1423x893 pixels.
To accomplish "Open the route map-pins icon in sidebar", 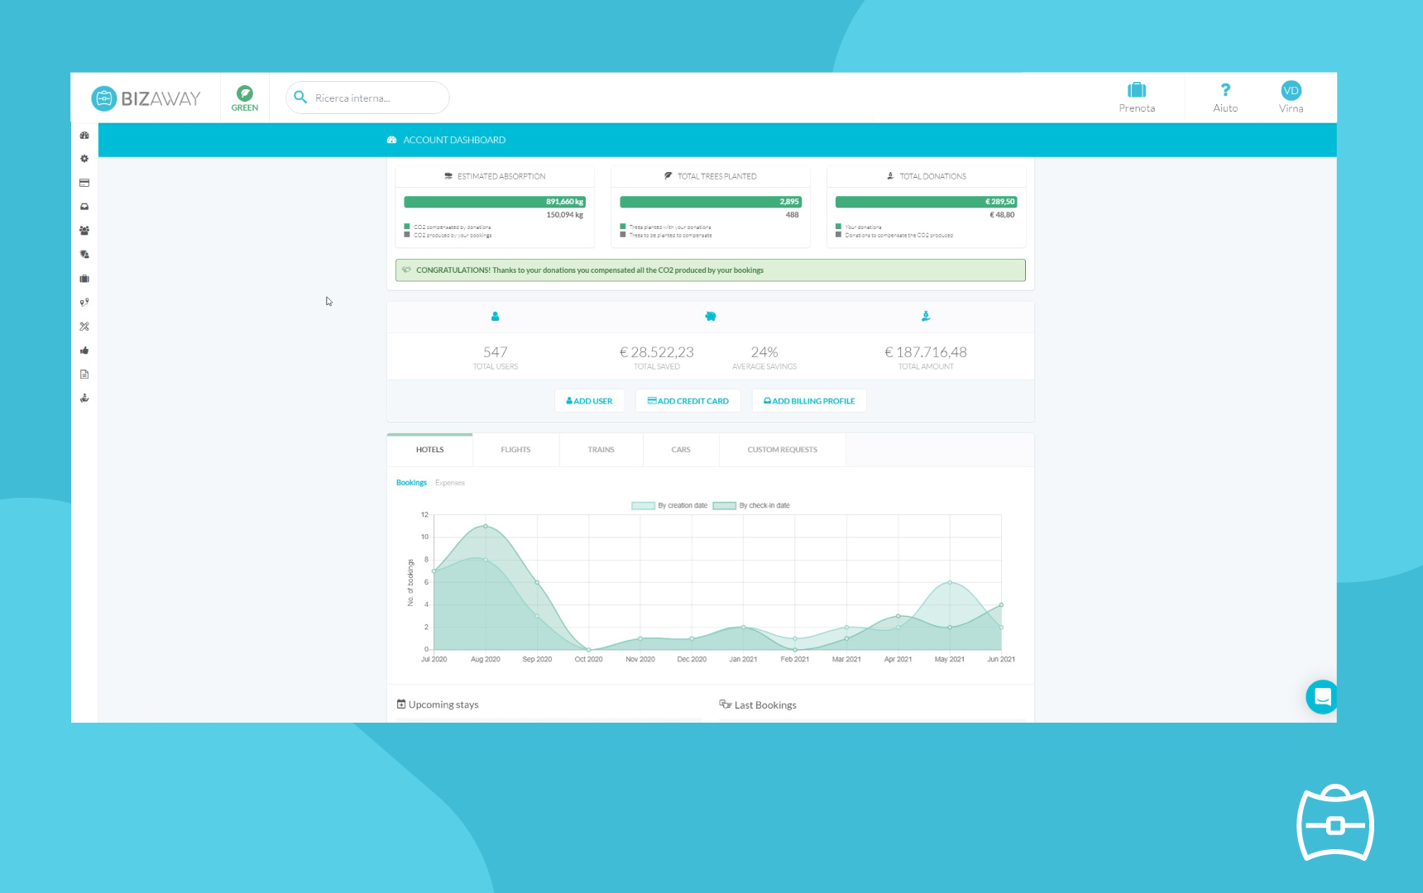I will coord(84,303).
